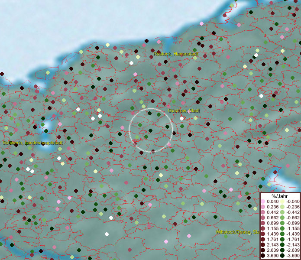Select the darkest 3.690 legend swatch

pyautogui.click(x=263, y=256)
